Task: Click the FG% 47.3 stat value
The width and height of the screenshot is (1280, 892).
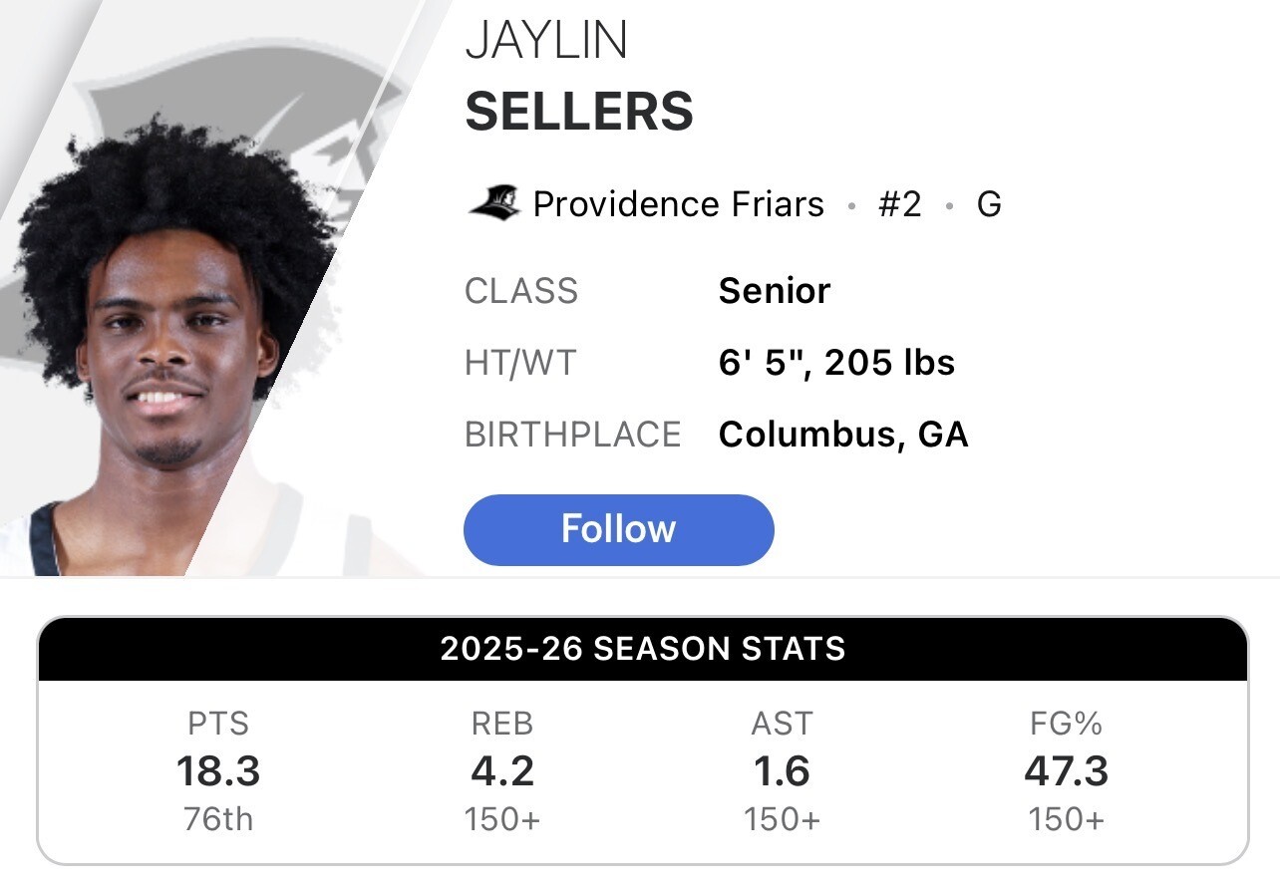Action: (x=1067, y=771)
